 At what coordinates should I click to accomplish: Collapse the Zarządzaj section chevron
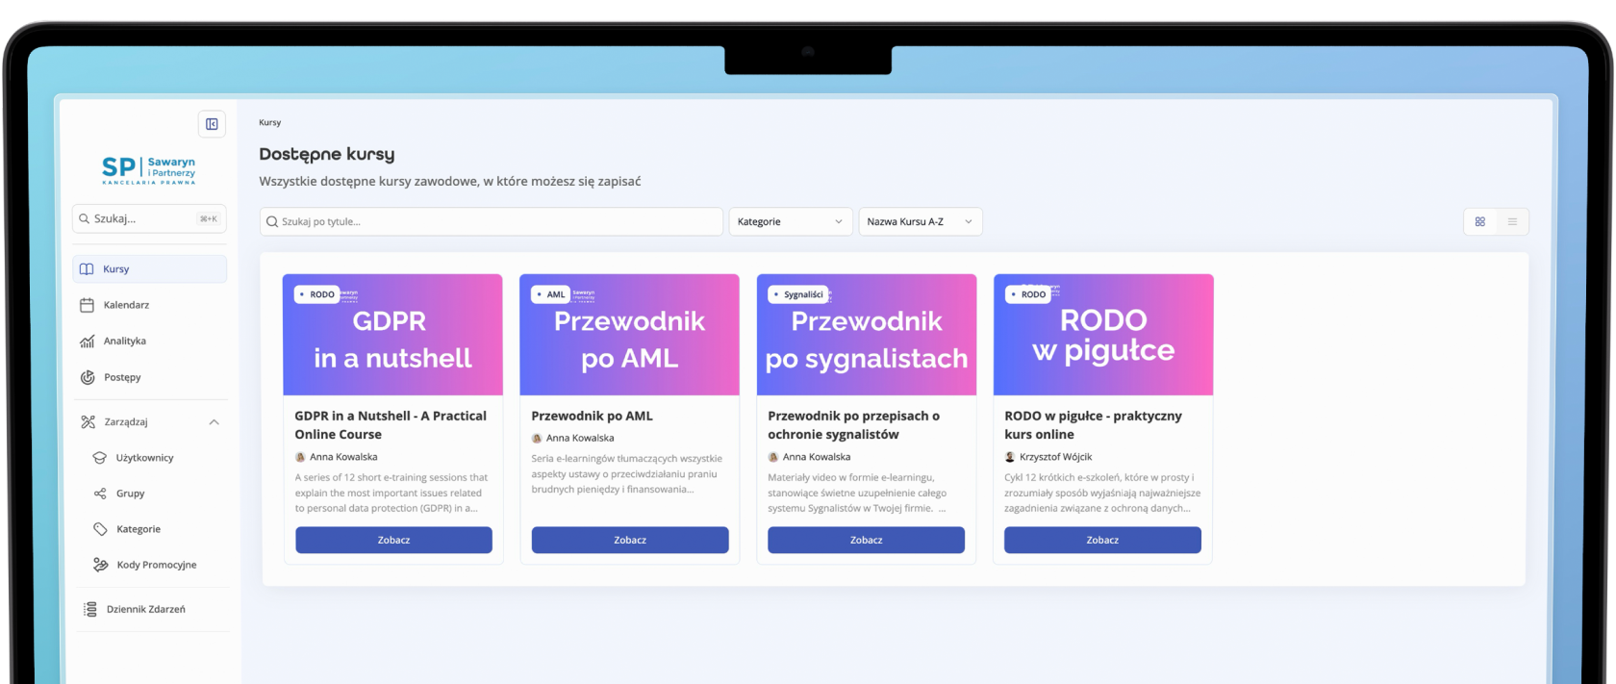coord(214,422)
